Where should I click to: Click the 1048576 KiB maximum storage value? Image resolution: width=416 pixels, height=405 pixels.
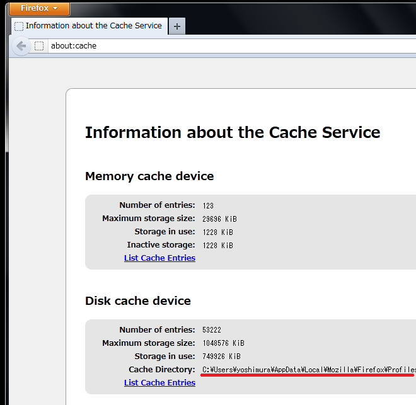pos(223,343)
